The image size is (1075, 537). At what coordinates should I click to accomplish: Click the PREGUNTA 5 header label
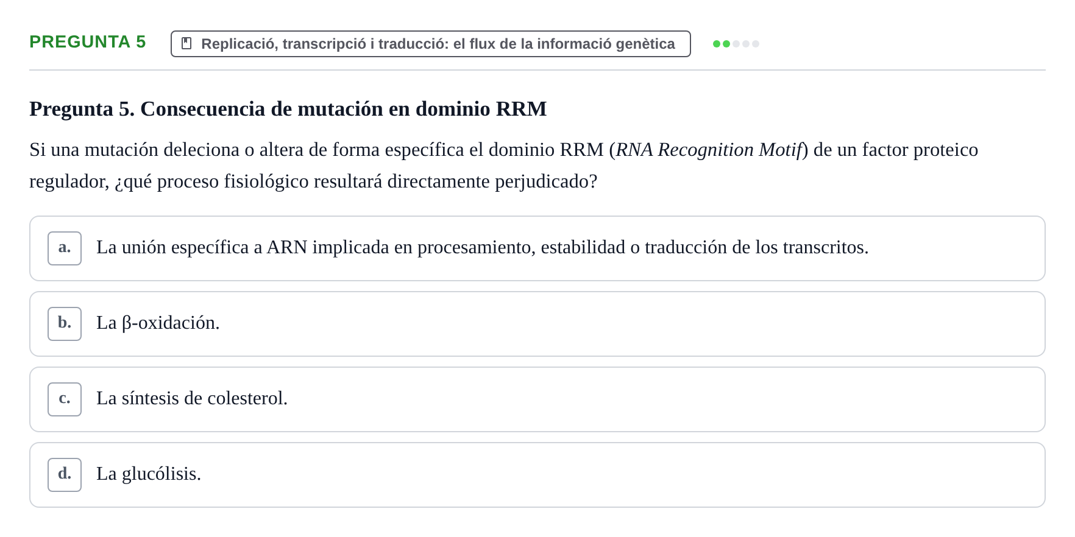coord(88,42)
